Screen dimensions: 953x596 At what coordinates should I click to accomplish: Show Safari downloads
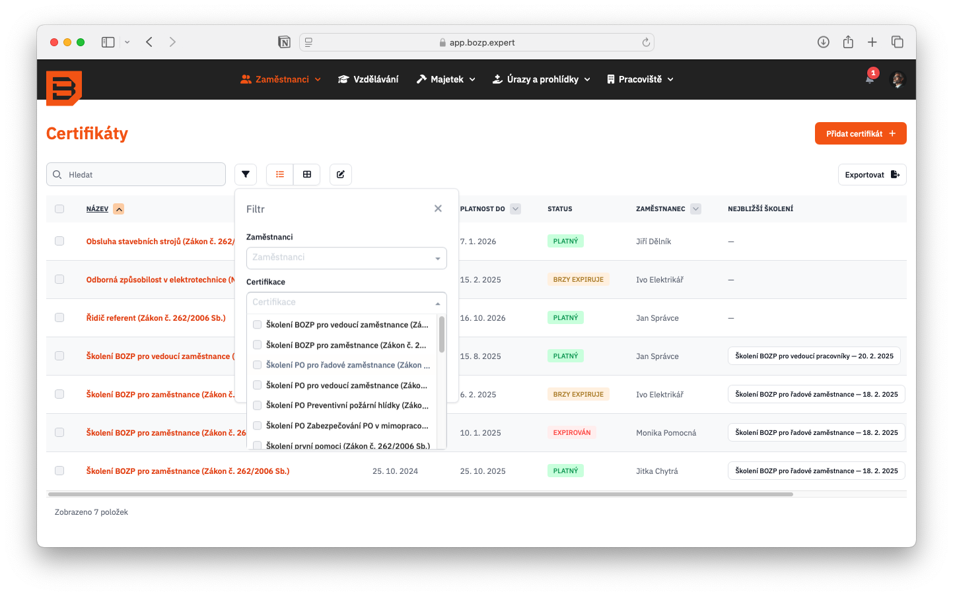coord(824,42)
